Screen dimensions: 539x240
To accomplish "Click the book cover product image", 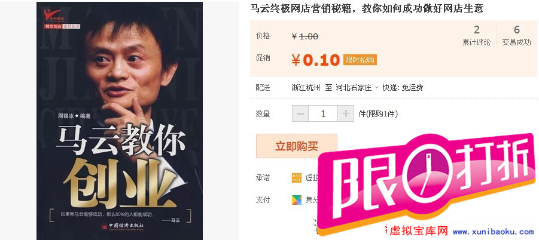I will 119,121.
